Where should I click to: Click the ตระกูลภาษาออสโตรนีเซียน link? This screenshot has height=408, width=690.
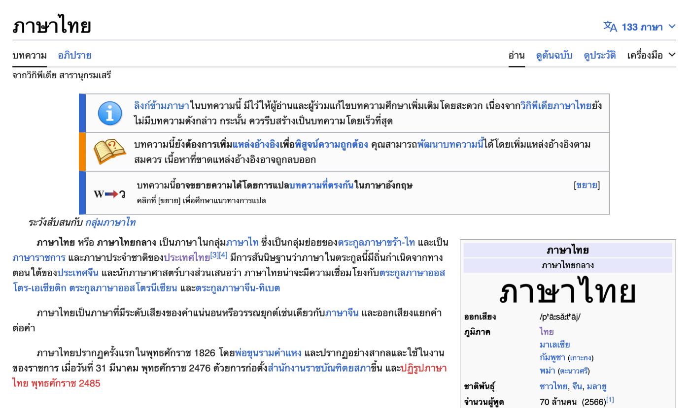tap(123, 288)
